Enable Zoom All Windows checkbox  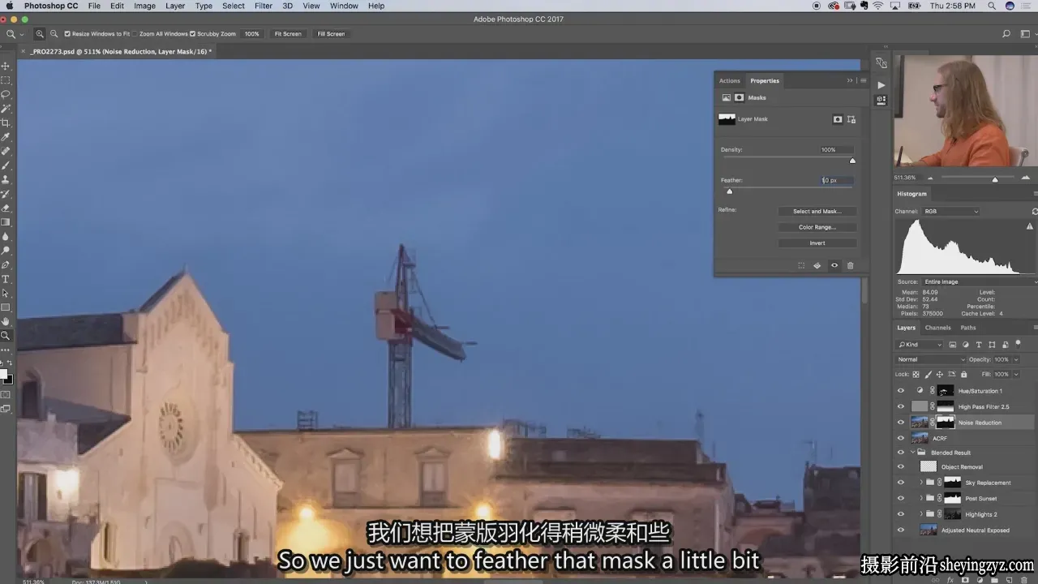(135, 34)
